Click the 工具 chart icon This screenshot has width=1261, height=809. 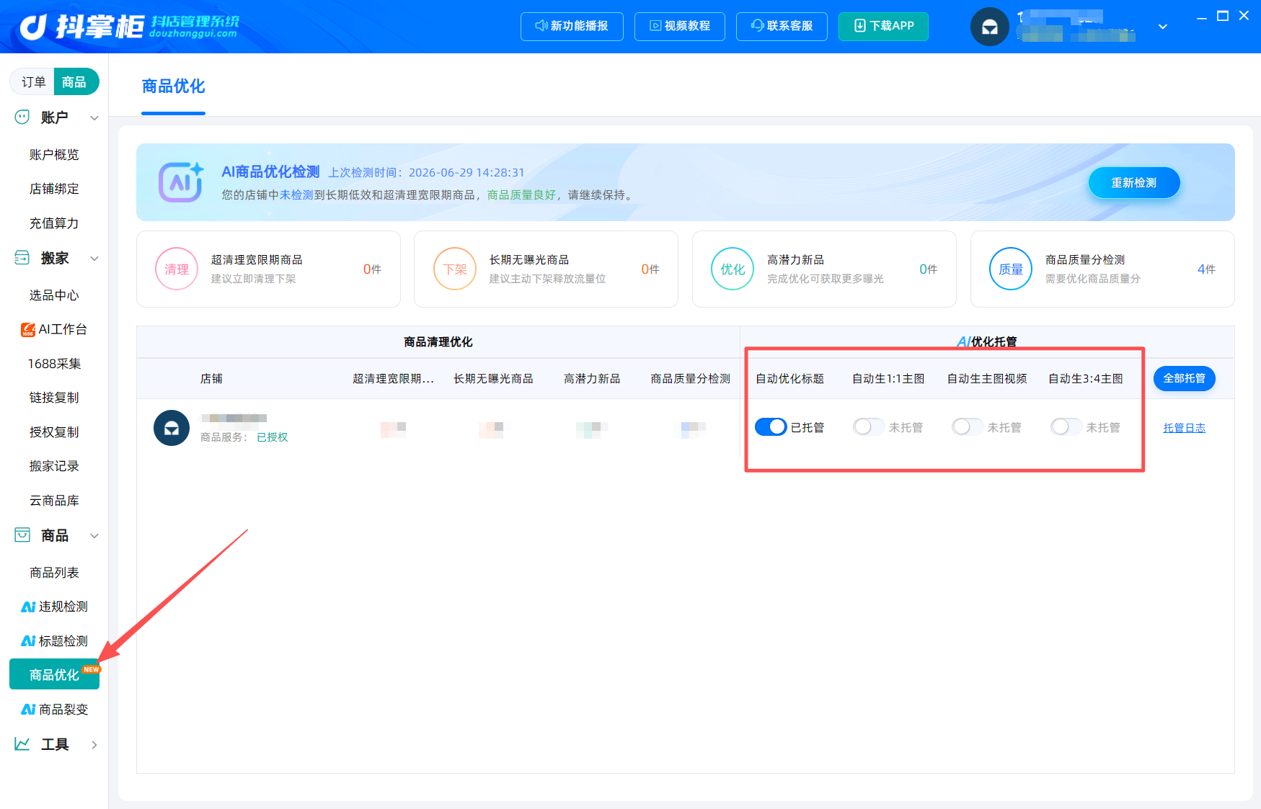click(22, 744)
